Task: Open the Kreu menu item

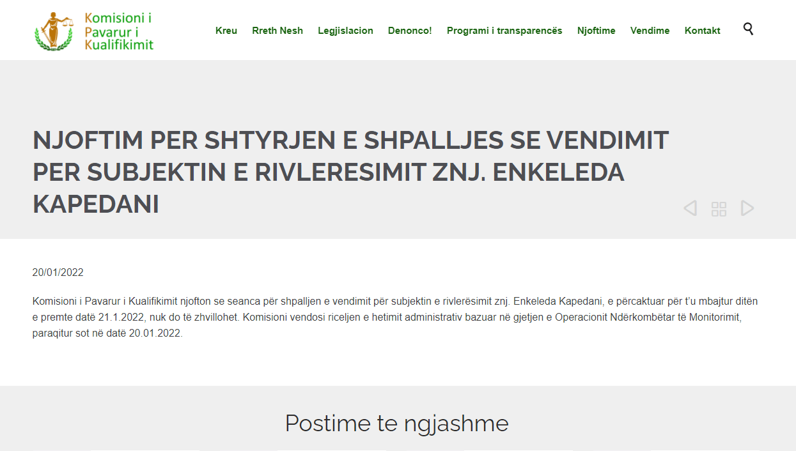Action: point(226,31)
